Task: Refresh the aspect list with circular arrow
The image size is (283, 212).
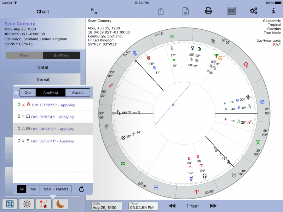Action: [81, 189]
